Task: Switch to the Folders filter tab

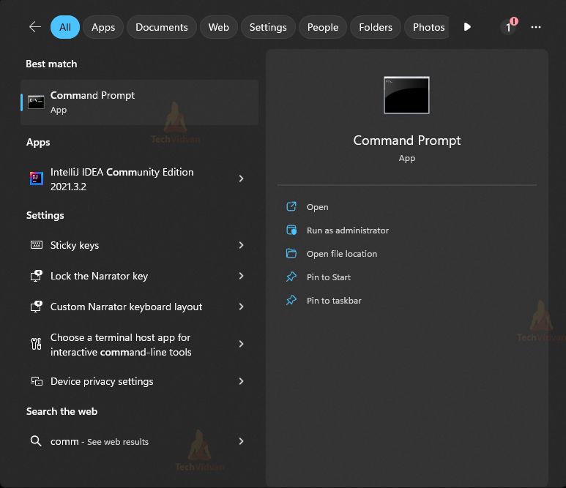Action: click(x=376, y=27)
